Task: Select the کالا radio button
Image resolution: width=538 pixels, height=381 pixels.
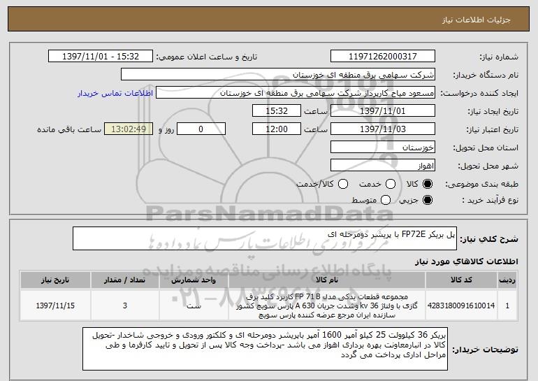Action: coord(428,185)
